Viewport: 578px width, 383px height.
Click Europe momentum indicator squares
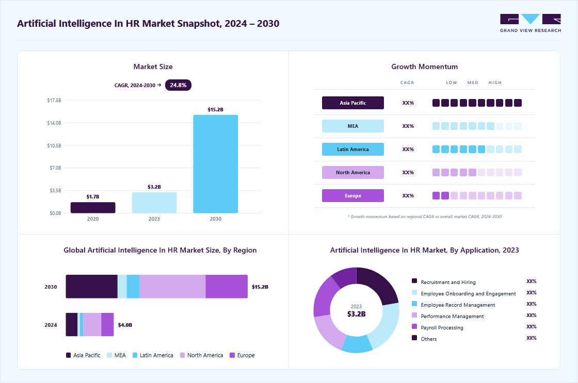tap(477, 195)
